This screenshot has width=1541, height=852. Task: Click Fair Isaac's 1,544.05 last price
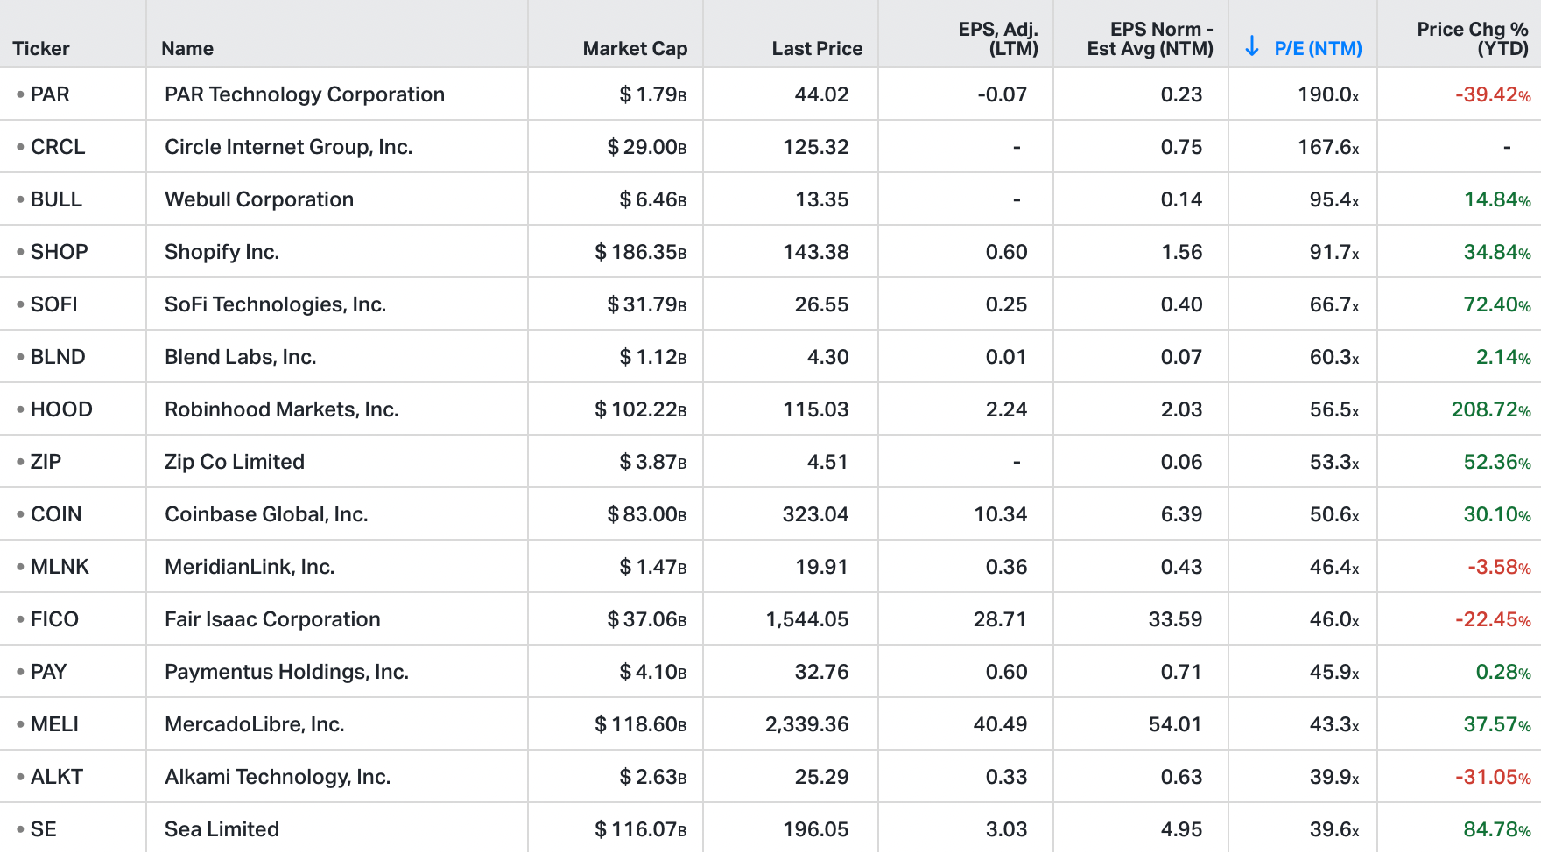tap(807, 619)
